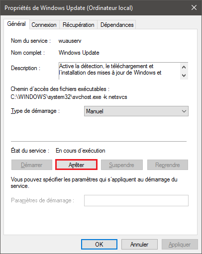Click the Reprendre button

pos(168,165)
